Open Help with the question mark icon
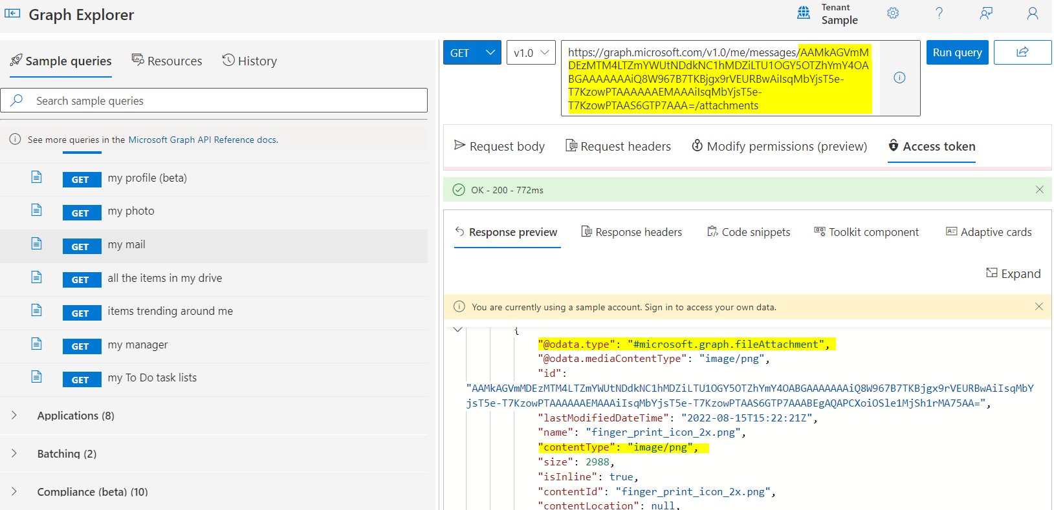Image resolution: width=1054 pixels, height=510 pixels. [x=939, y=13]
